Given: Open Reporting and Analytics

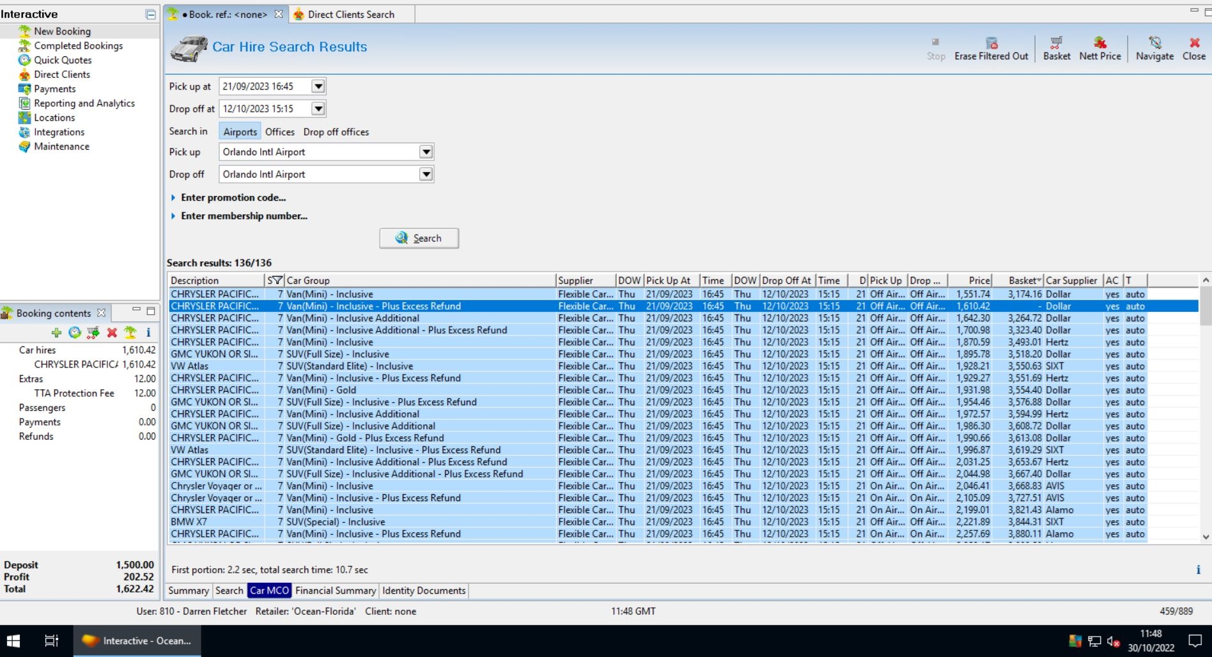Looking at the screenshot, I should click(x=84, y=103).
